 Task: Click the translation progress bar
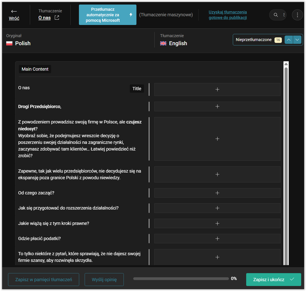click(181, 279)
